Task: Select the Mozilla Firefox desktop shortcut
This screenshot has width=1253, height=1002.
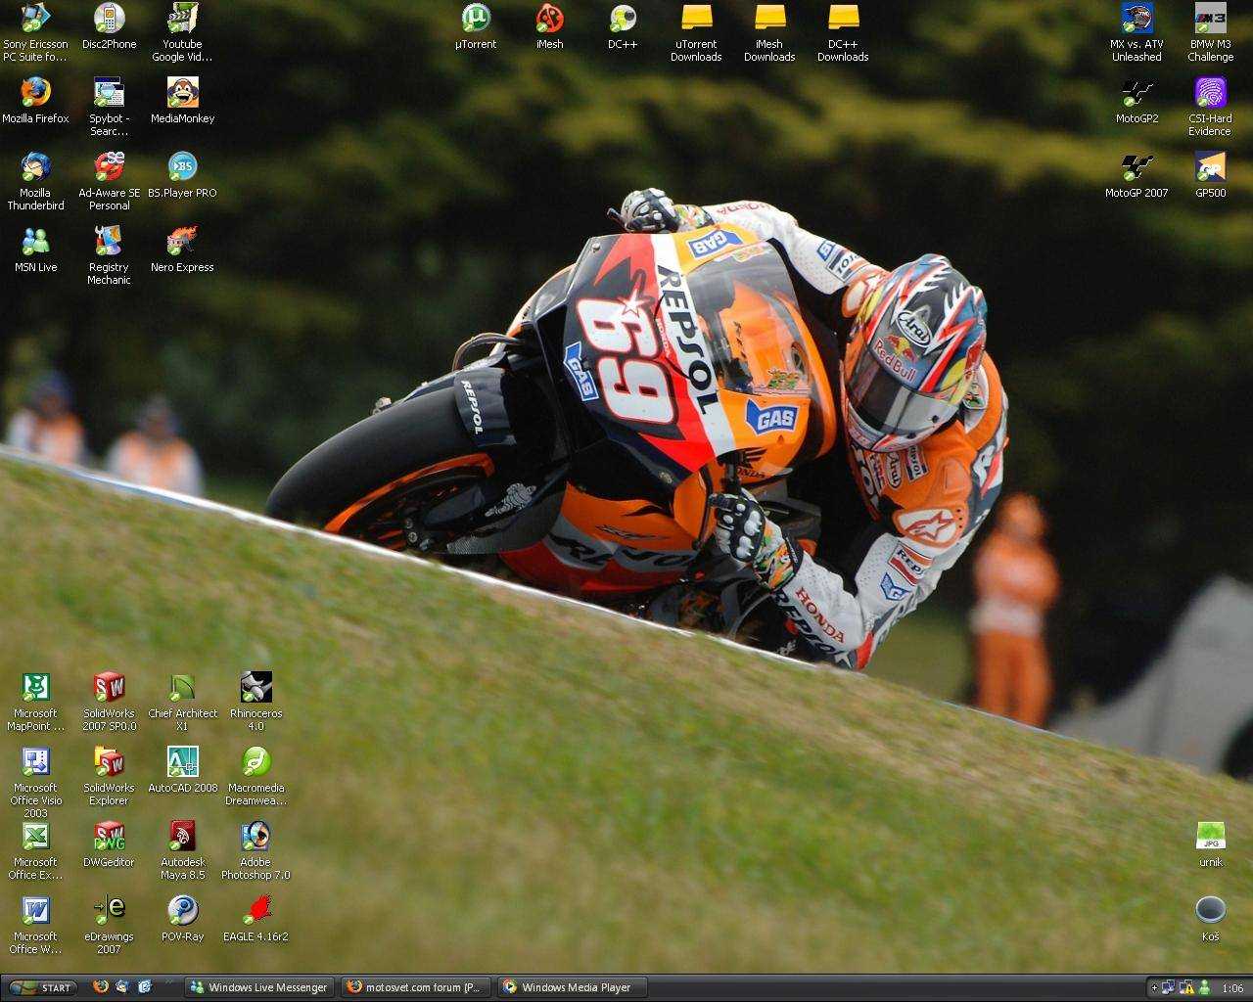Action: pyautogui.click(x=35, y=101)
